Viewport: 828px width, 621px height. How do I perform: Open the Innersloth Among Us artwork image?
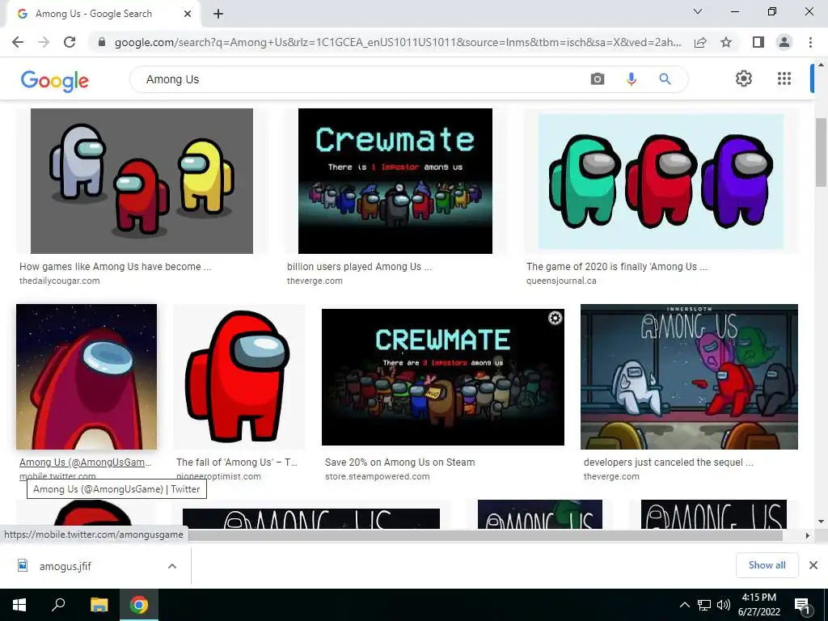[689, 377]
